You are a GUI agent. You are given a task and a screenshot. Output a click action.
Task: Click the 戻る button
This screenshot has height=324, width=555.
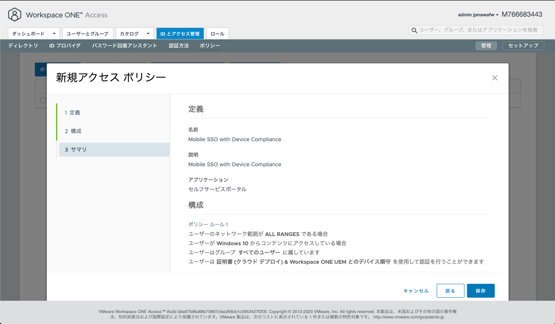[450, 291]
